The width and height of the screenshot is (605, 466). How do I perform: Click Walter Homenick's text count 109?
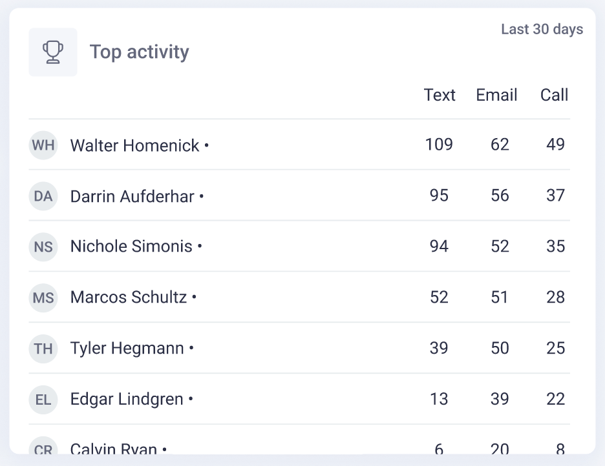click(439, 145)
